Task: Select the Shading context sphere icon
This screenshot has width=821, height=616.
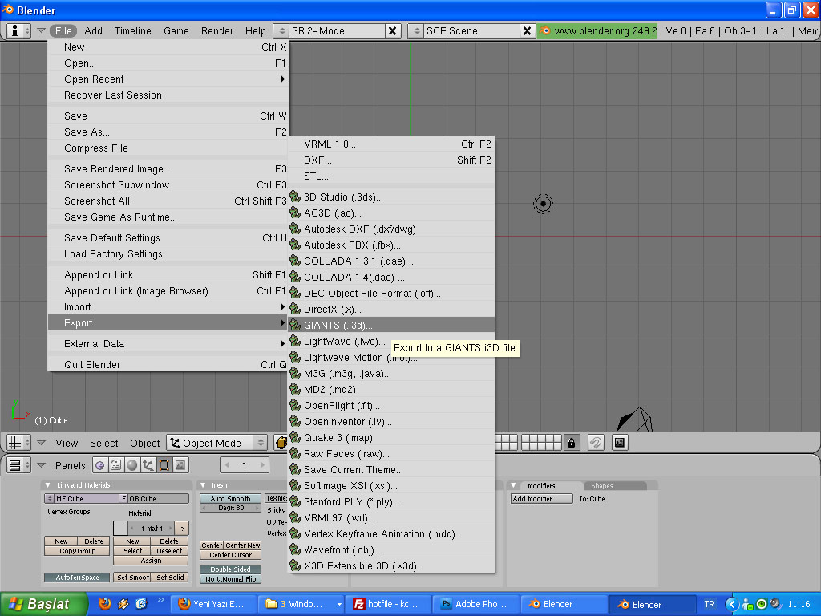Action: tap(132, 465)
